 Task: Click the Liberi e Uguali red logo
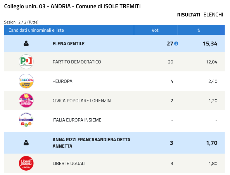26,163
